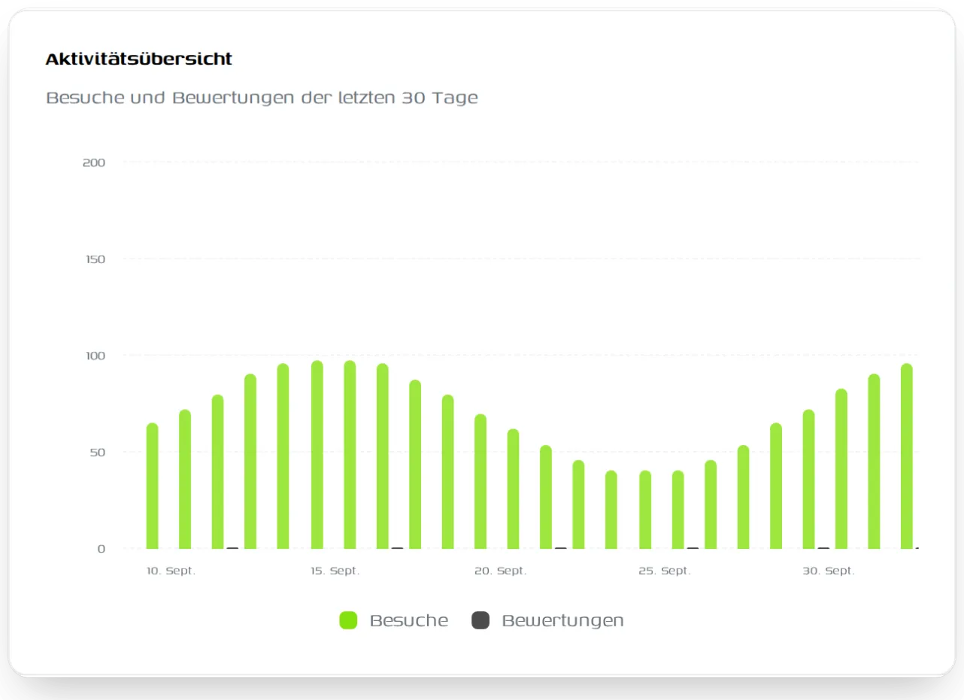
Task: Toggle the Bewertungen series in the legend
Action: click(x=547, y=620)
